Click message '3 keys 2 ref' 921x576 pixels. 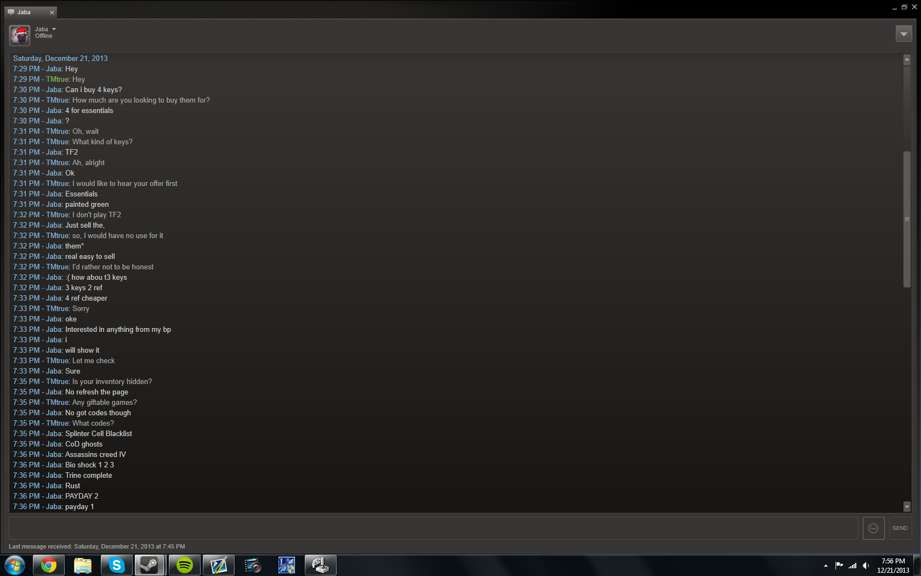coord(84,288)
